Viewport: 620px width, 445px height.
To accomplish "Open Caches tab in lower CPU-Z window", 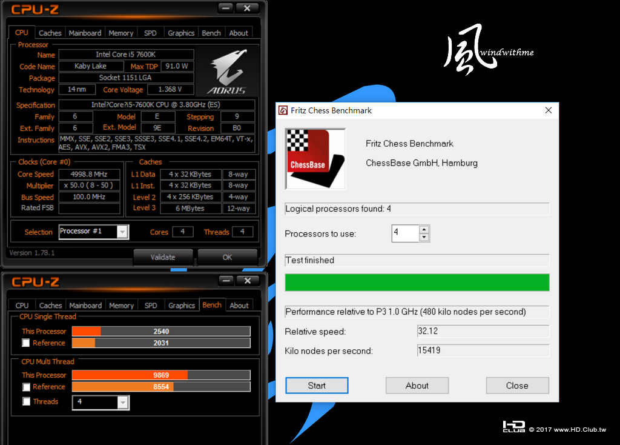I will pyautogui.click(x=50, y=305).
